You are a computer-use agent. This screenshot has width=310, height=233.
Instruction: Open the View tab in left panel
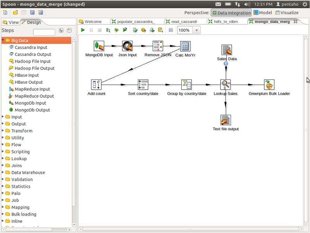11,22
